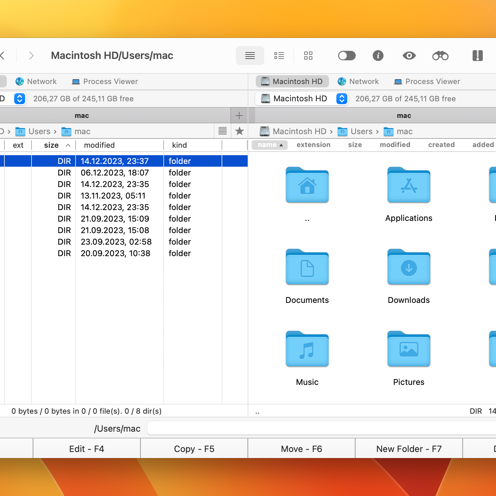Open the left panel drive selector dropdown

pos(13,99)
